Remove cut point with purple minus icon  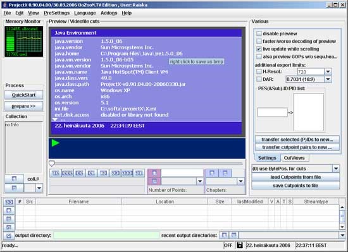point(154,181)
